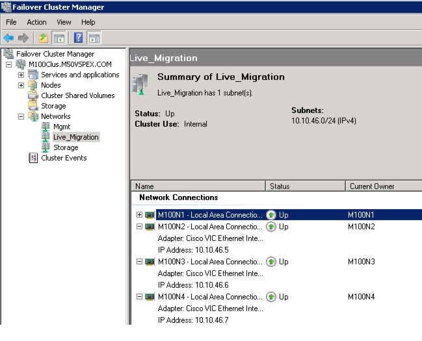Click subnet 10.10.46.0/24 (IPv4) text

[324, 121]
